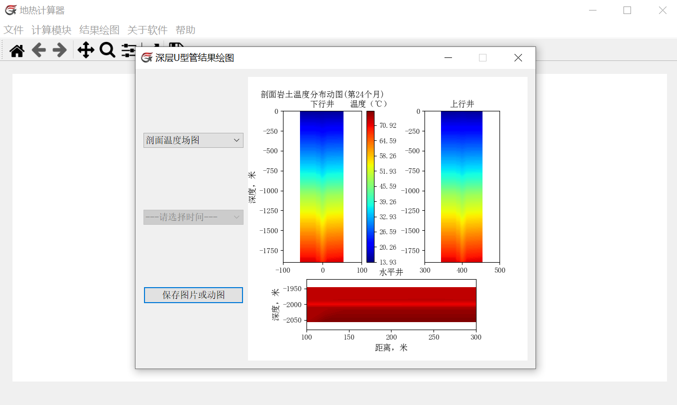Screen dimensions: 677x405
Task: Click the temperature colorbar scale
Action: 370,186
